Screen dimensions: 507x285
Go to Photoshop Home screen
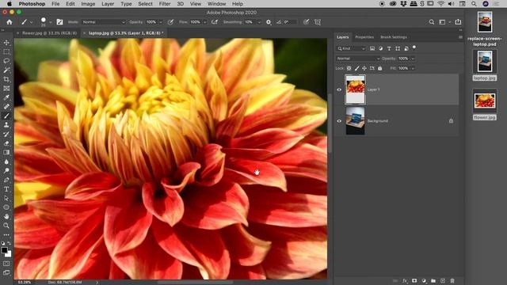click(10, 22)
